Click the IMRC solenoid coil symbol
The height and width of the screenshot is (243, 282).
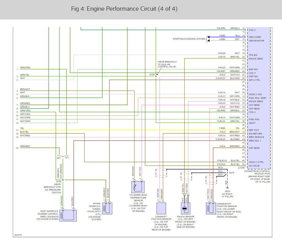tap(68, 215)
